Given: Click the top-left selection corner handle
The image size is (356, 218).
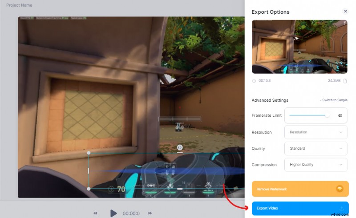Looking at the screenshot, I should (x=89, y=153).
